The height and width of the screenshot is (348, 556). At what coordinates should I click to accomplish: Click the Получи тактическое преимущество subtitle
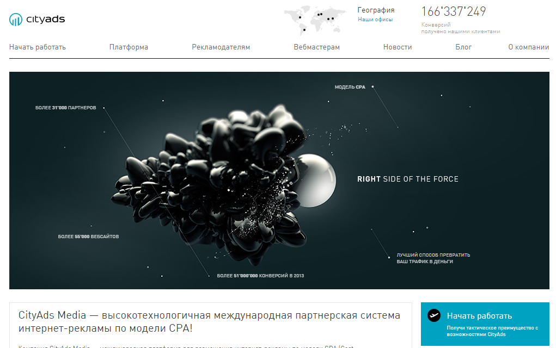[x=492, y=331]
